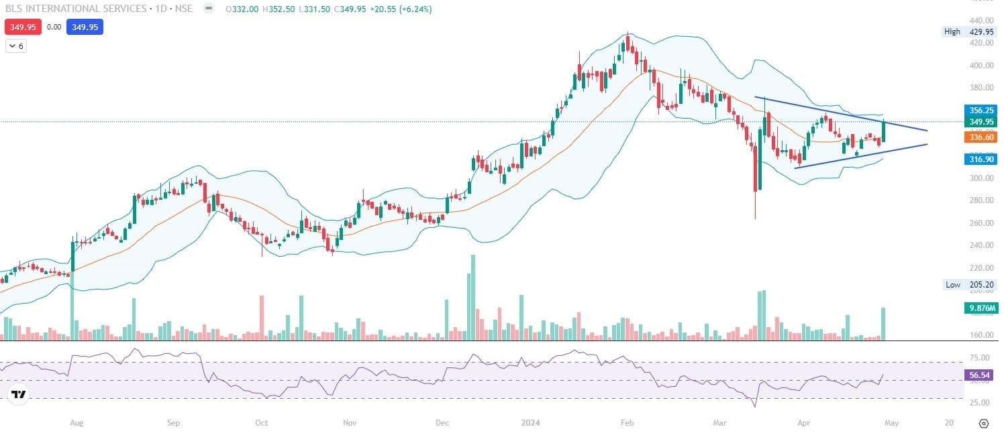Screen dimensions: 1004x435
Task: Select the upper descending blue trendline
Action: click(839, 113)
